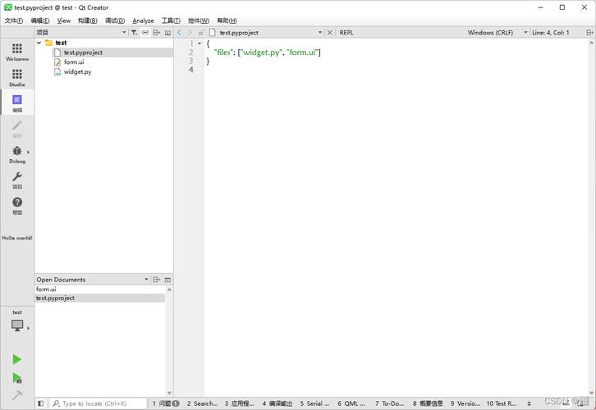The width and height of the screenshot is (596, 410).
Task: Open the Open Documents panel dropdown
Action: click(x=146, y=280)
